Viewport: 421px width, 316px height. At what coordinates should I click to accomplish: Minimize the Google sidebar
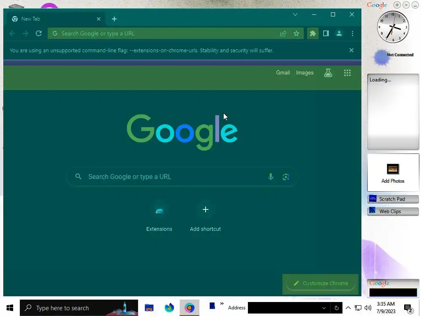click(415, 5)
